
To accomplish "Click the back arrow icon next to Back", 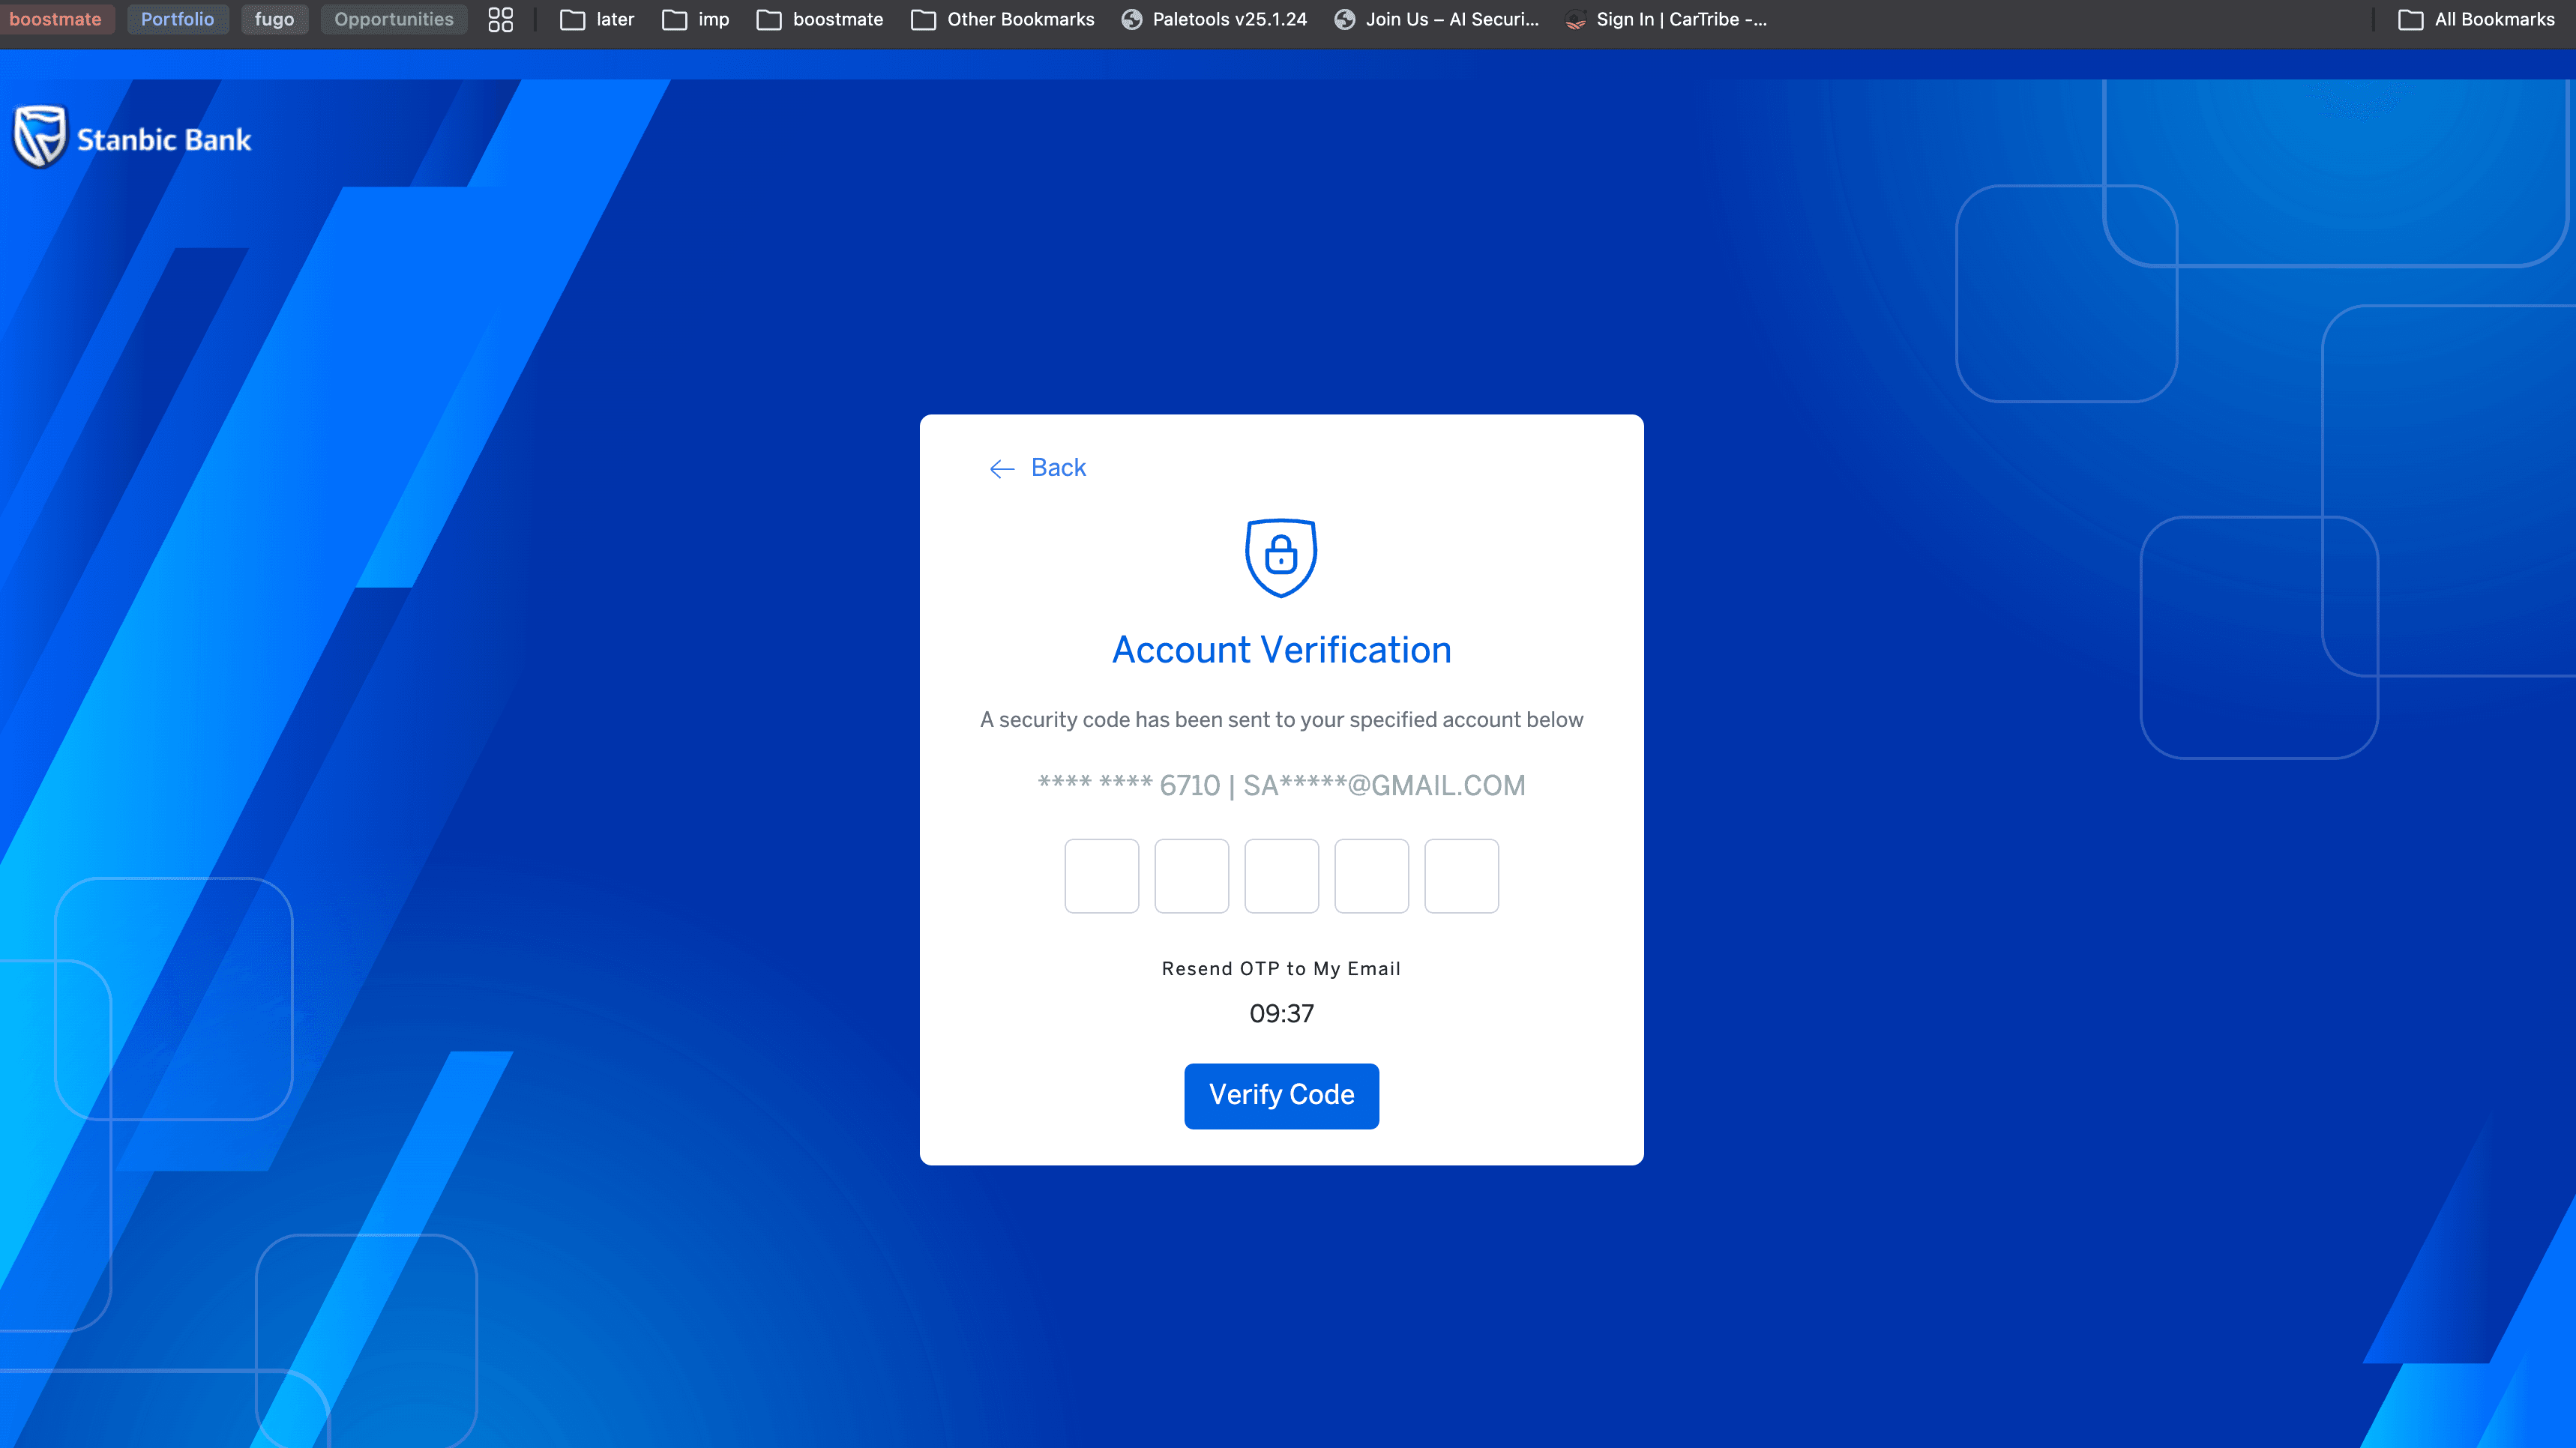I will (1001, 468).
